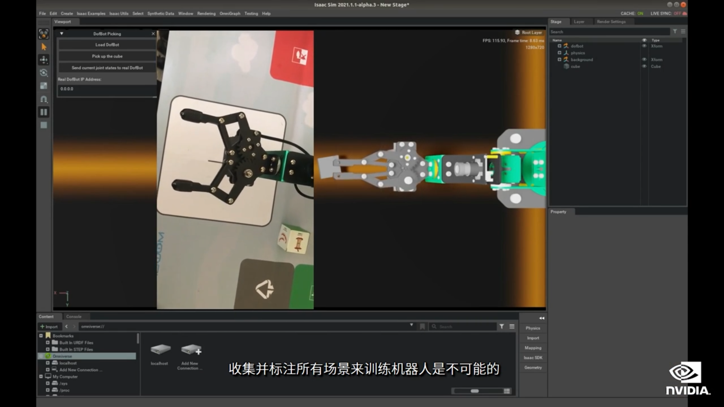Expand Built In URDF Files folder

point(48,343)
